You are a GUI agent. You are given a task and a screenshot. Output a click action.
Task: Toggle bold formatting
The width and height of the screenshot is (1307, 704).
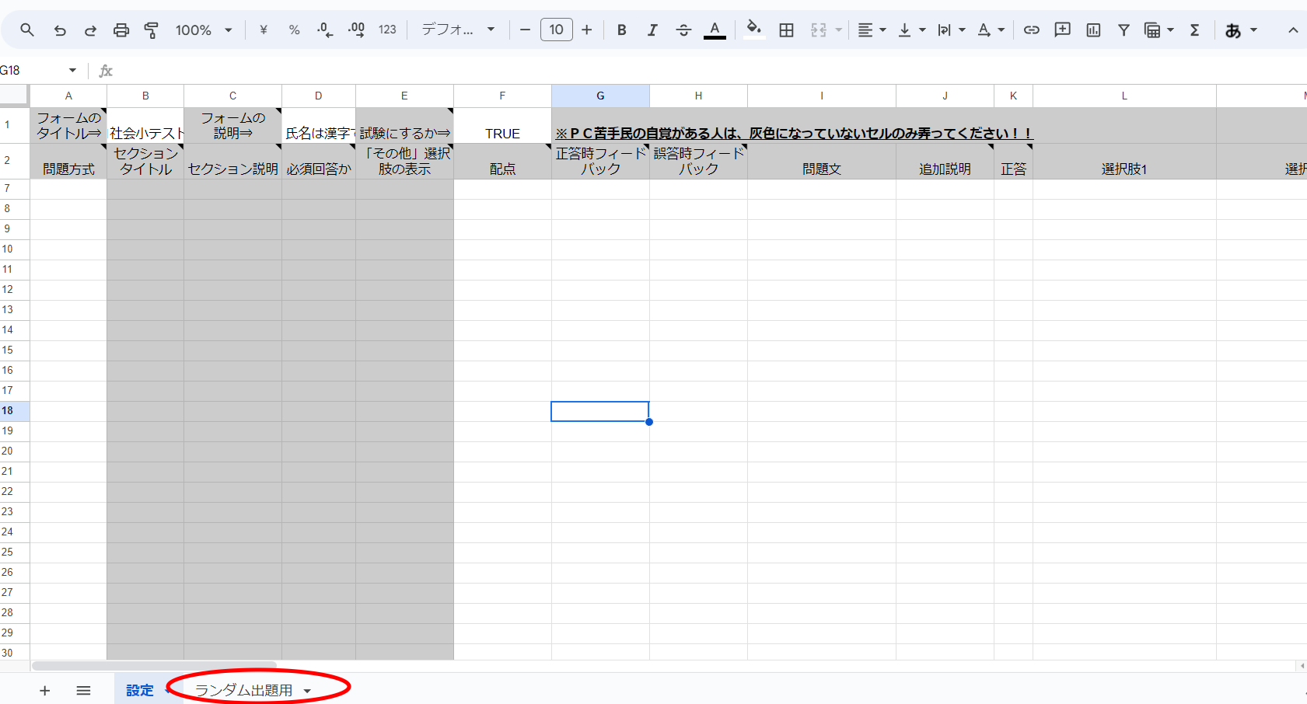click(x=621, y=30)
